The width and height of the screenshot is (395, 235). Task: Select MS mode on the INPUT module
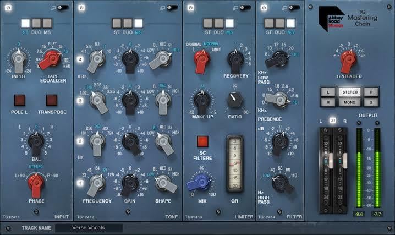point(47,23)
